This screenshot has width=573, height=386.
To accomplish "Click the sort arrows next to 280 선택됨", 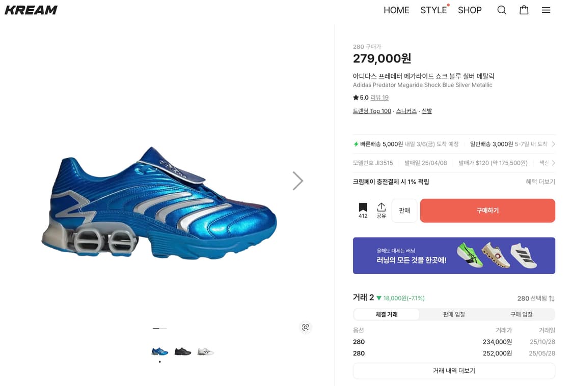I will 552,299.
